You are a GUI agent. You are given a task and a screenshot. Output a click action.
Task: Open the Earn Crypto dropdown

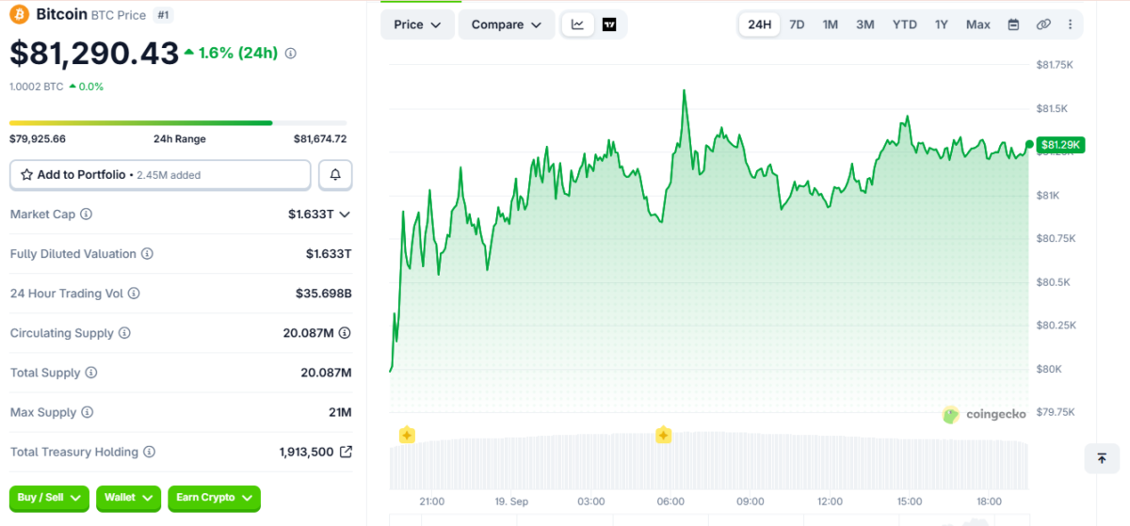(x=214, y=498)
